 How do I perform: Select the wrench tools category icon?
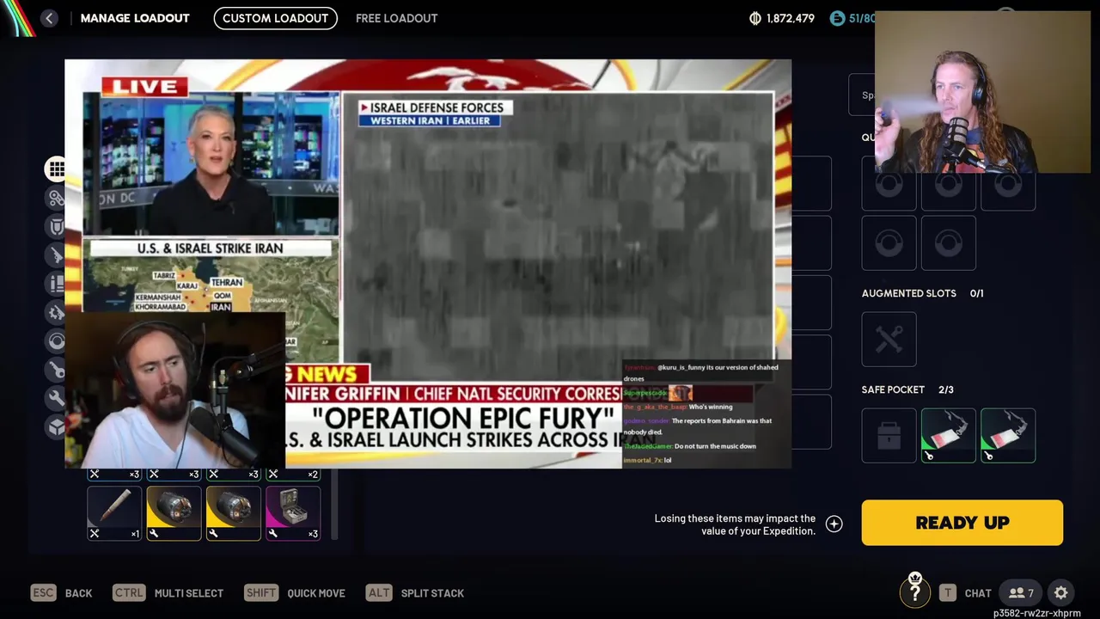tap(57, 398)
